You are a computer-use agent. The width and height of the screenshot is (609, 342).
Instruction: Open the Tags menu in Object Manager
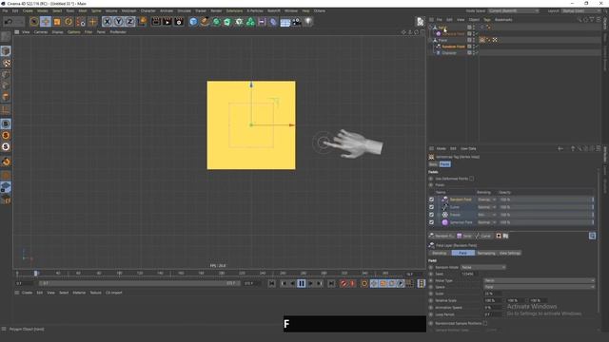(x=487, y=19)
